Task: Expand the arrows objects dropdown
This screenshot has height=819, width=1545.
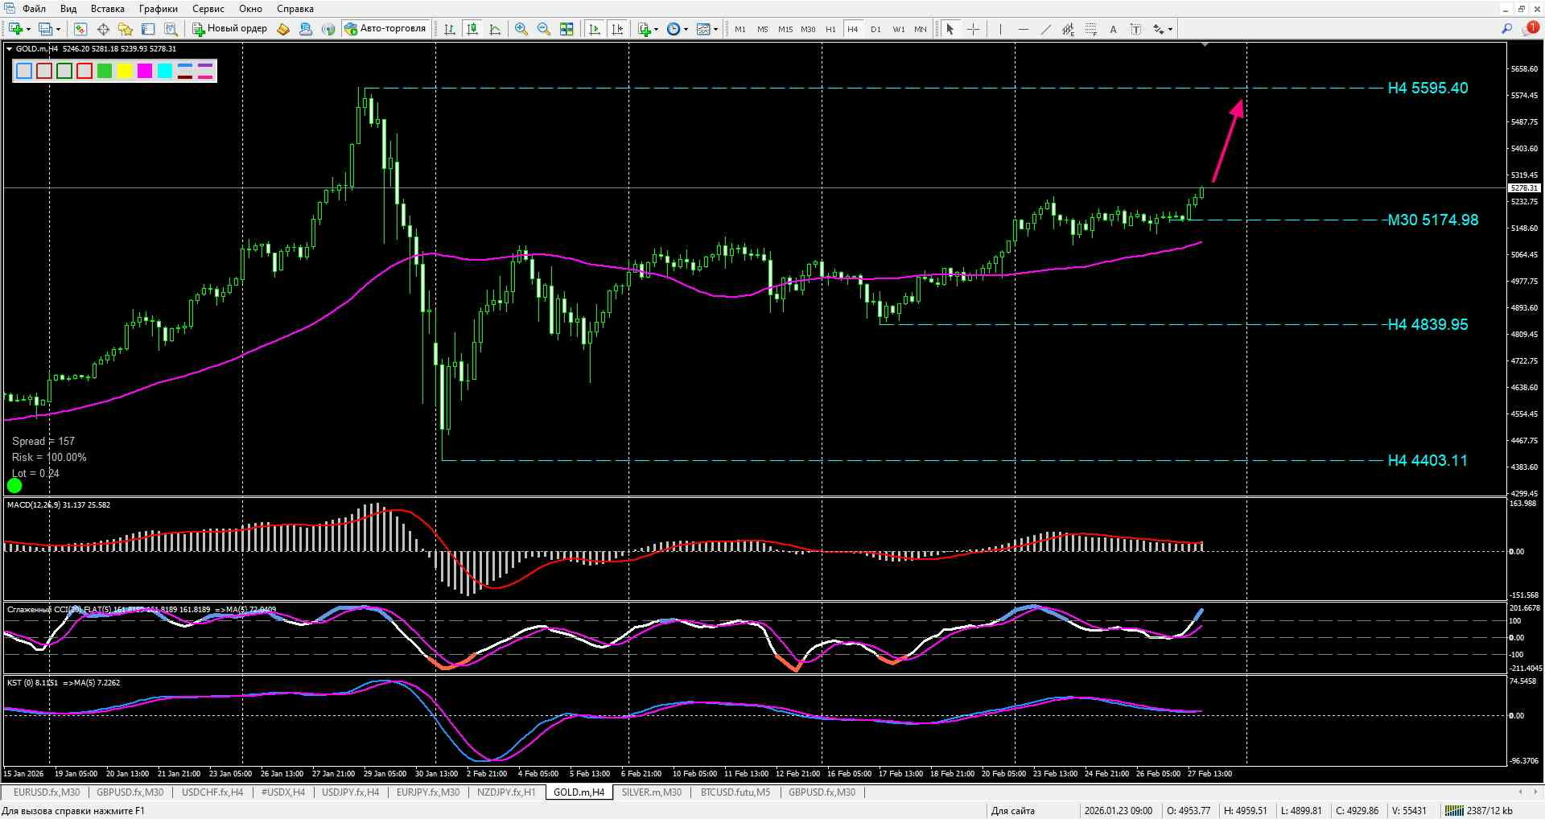Action: coord(1170,30)
